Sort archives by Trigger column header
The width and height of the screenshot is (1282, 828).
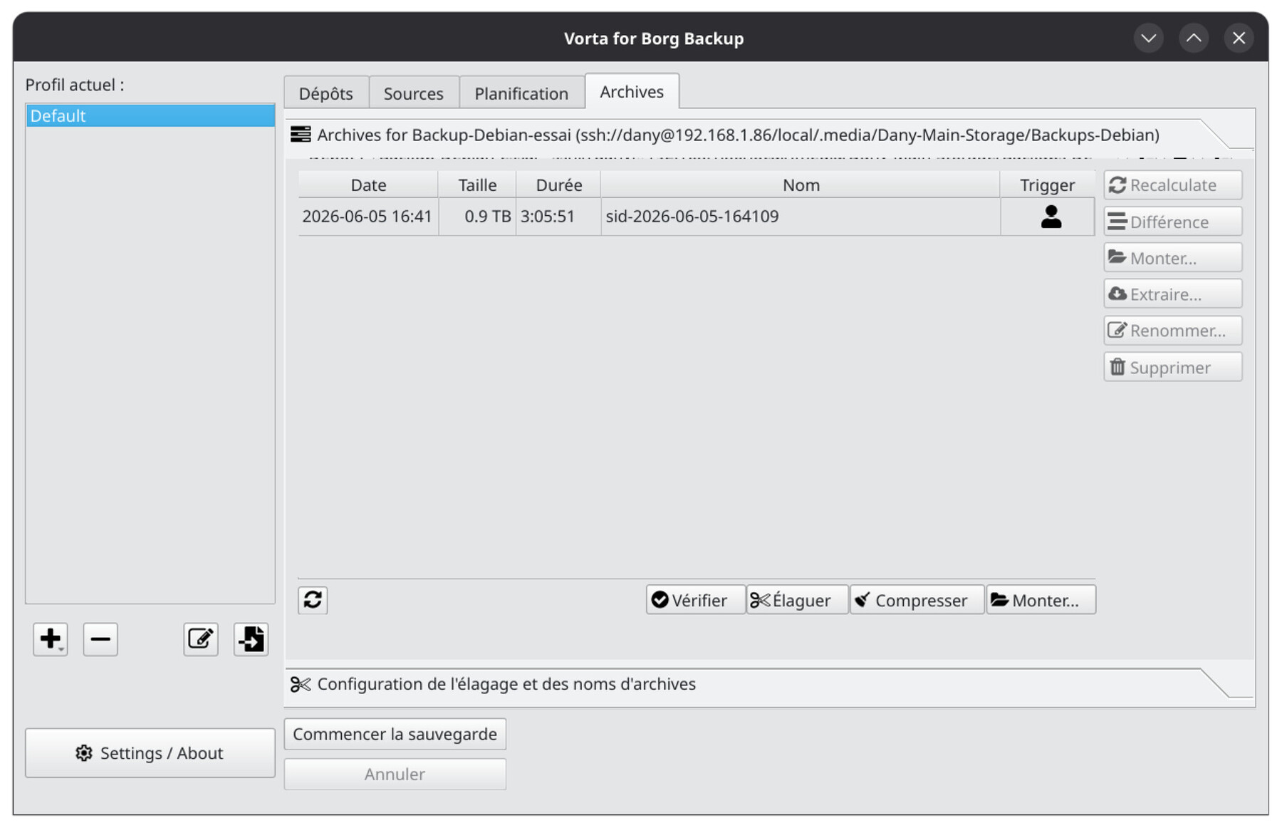pyautogui.click(x=1047, y=185)
